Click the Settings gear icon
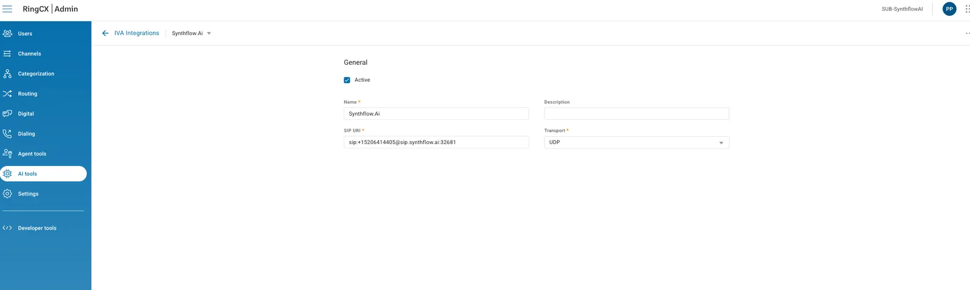970x290 pixels. [x=7, y=193]
